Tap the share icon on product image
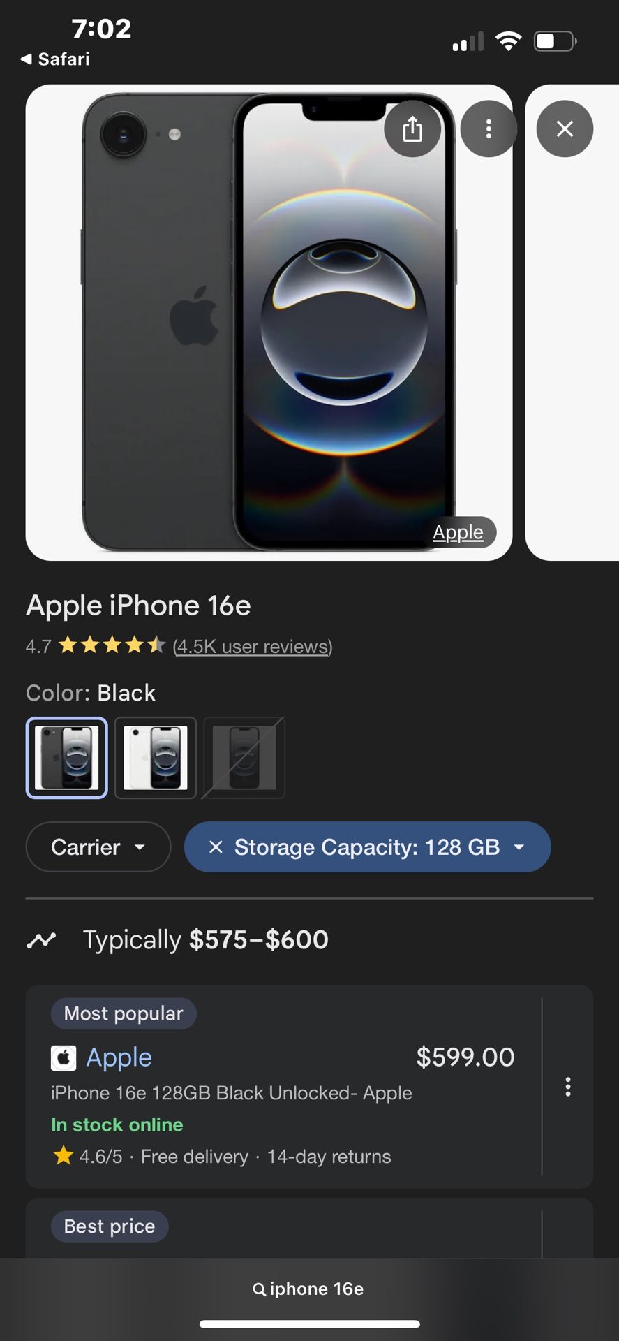This screenshot has height=1341, width=619. [412, 129]
